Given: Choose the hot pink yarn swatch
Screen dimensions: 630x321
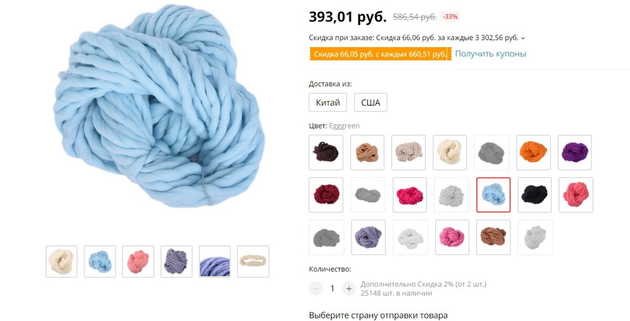Looking at the screenshot, I should click(409, 195).
